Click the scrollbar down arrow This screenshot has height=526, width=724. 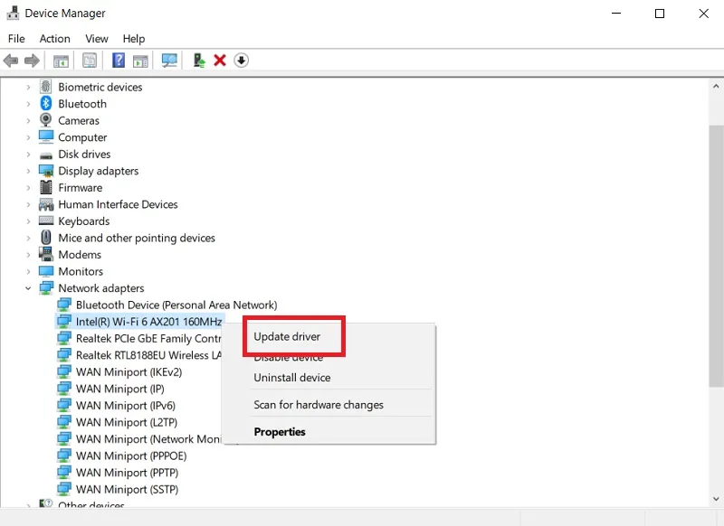point(716,499)
